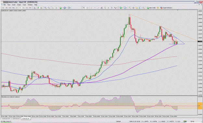Viewport: 203px width, 123px height.
Task: Open the Window menu
Action: (x=30, y=5)
